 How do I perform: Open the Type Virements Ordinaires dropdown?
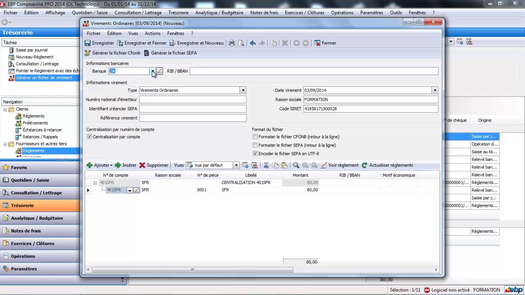243,90
